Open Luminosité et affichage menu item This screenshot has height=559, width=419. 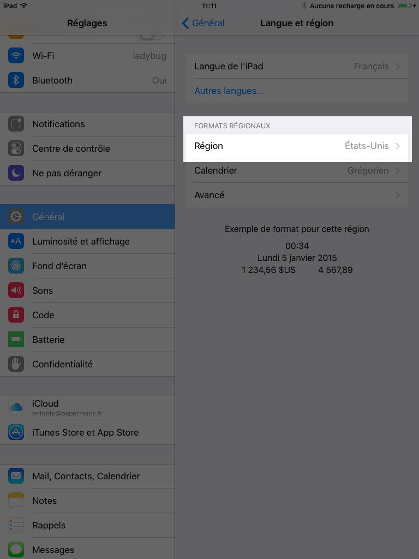(87, 241)
